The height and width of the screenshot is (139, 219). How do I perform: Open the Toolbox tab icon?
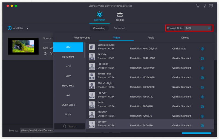click(x=120, y=14)
